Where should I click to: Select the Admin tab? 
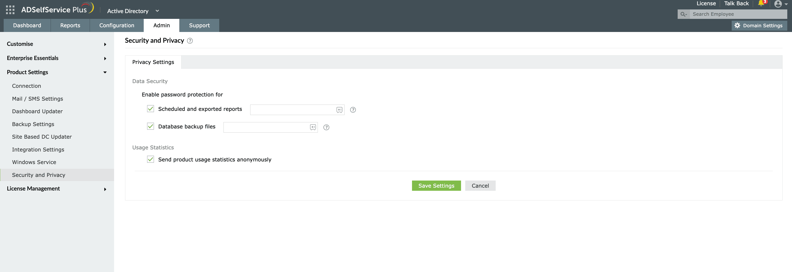pyautogui.click(x=161, y=25)
